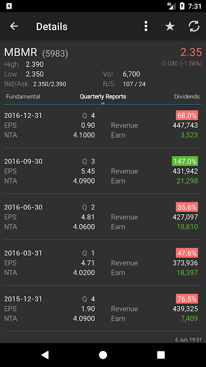Open the 2016-12-31 quarterly report row

[103, 125]
